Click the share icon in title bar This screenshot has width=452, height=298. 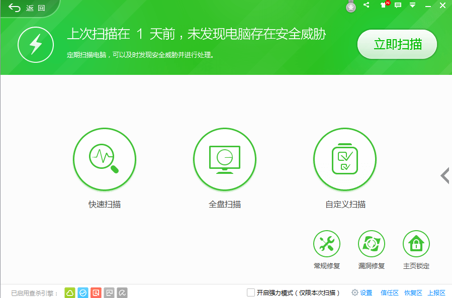point(367,5)
